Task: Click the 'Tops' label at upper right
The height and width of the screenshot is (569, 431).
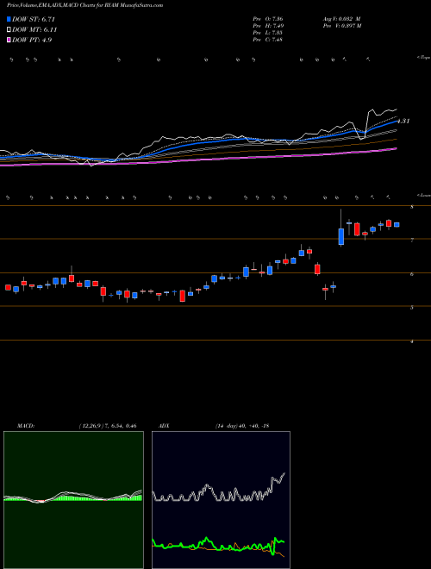Action: pyautogui.click(x=423, y=58)
